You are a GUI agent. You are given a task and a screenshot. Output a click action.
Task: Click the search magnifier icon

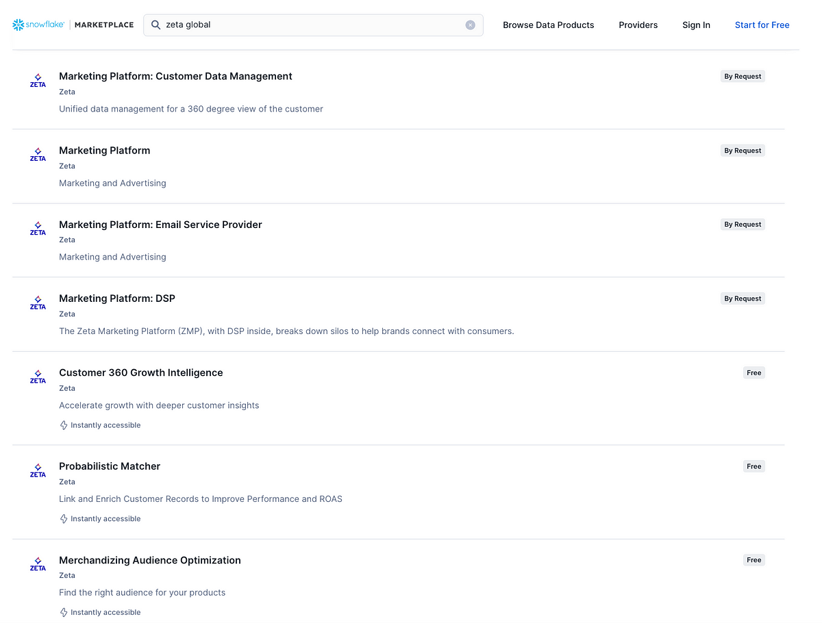tap(156, 25)
